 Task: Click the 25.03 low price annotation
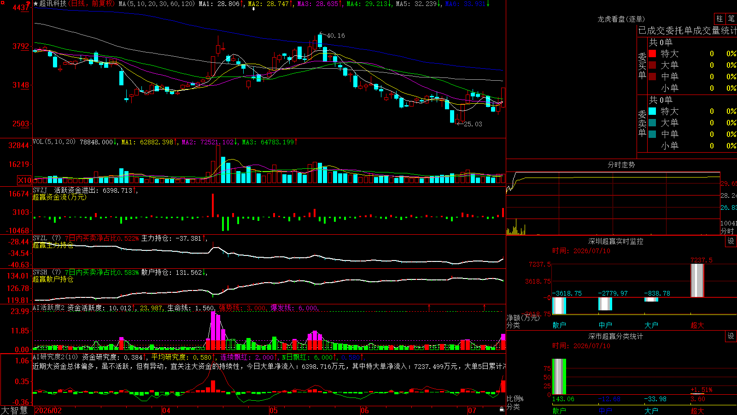point(473,124)
